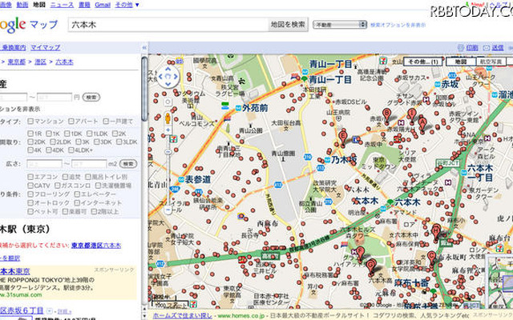Click the 青山一丁目 green station marker
The image size is (513, 320).
tap(305, 79)
